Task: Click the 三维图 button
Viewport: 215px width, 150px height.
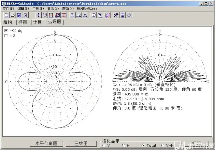Action: coord(81,143)
